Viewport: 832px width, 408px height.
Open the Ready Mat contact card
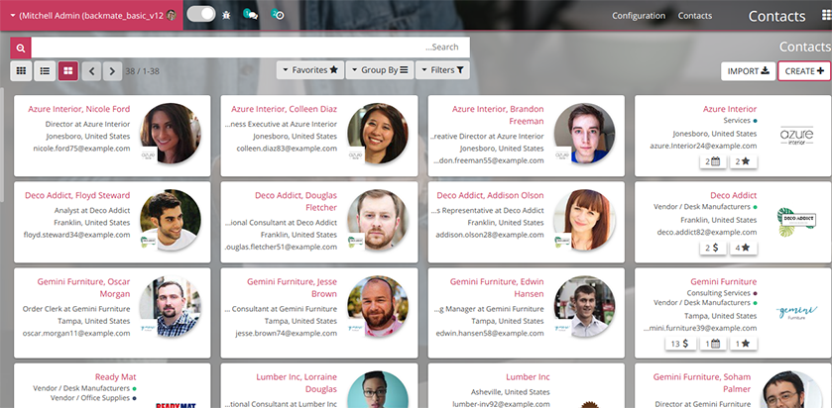coord(112,385)
